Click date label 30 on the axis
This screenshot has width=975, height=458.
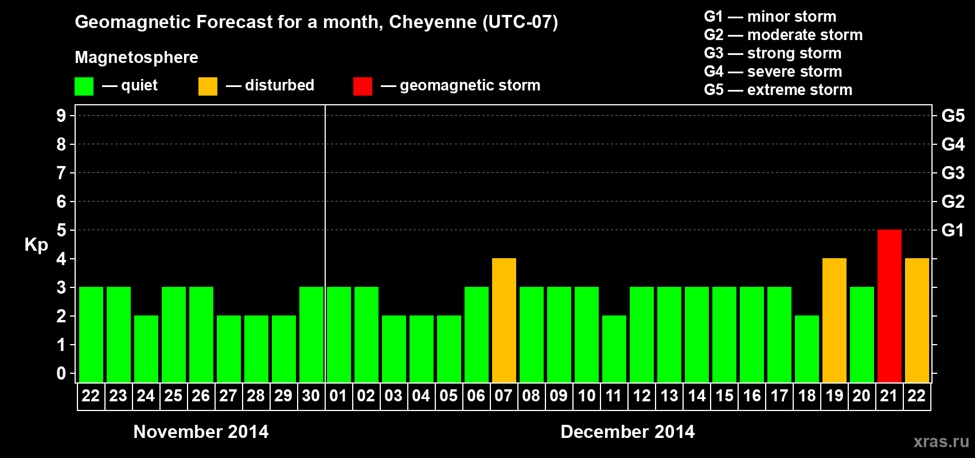point(311,396)
